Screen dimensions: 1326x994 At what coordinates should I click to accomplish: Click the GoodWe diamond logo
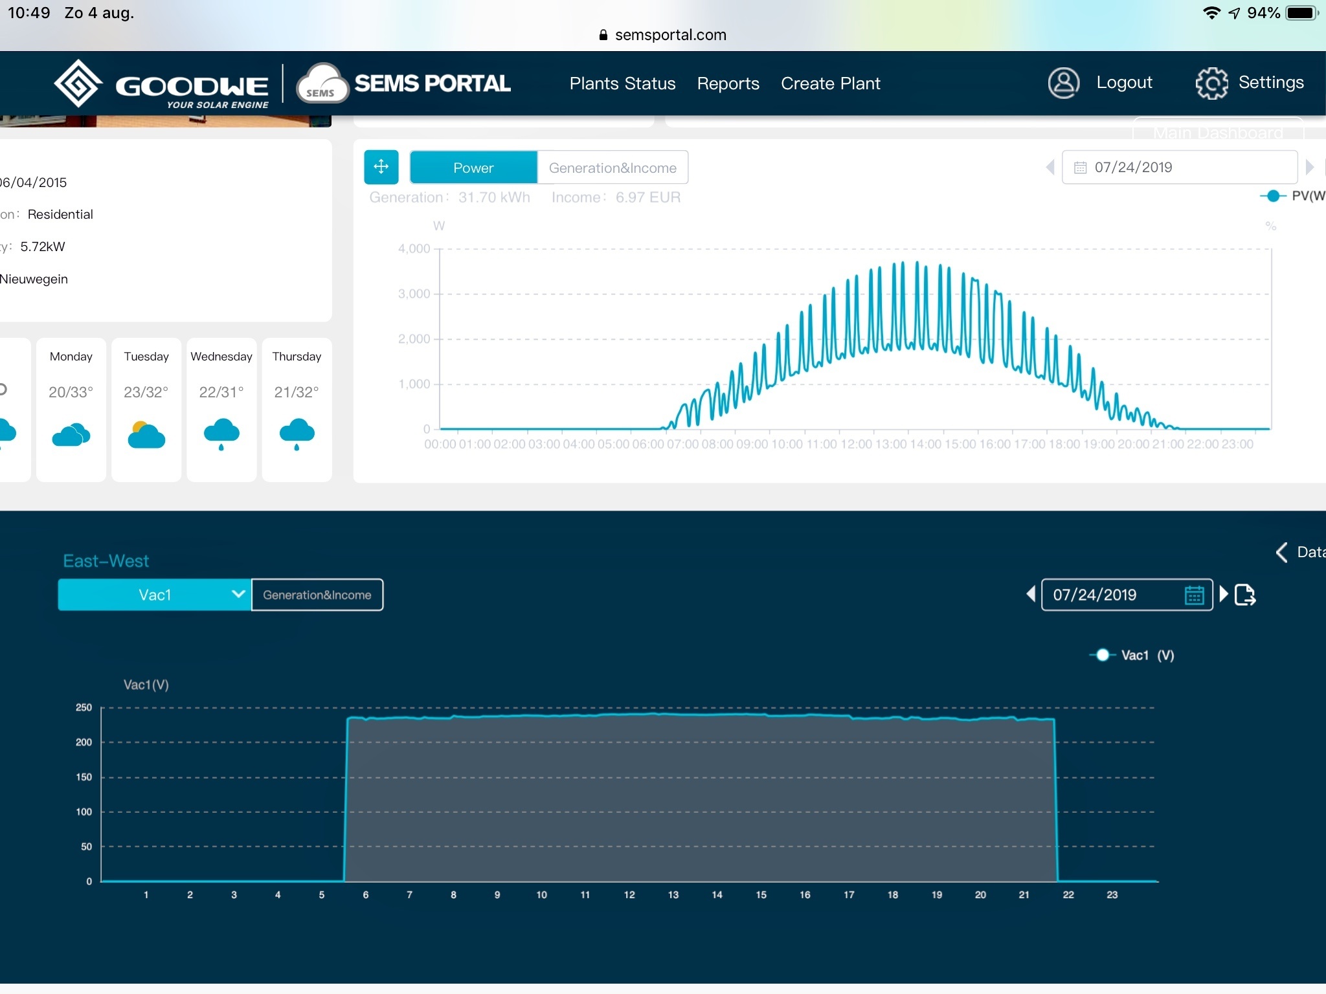click(78, 83)
